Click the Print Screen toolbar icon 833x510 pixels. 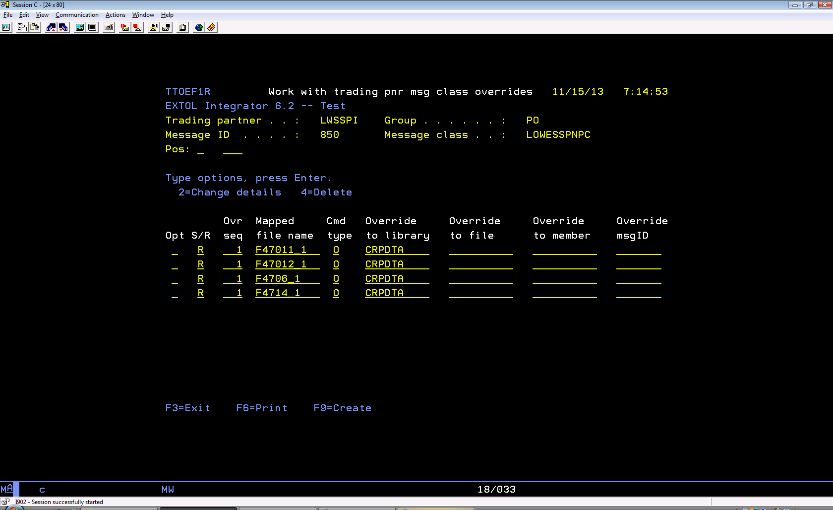click(6, 27)
